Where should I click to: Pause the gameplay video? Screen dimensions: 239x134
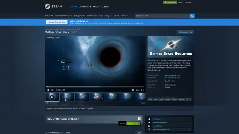point(48,90)
